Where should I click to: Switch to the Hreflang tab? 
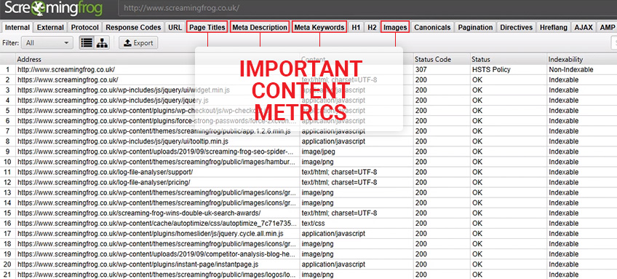[x=553, y=27]
